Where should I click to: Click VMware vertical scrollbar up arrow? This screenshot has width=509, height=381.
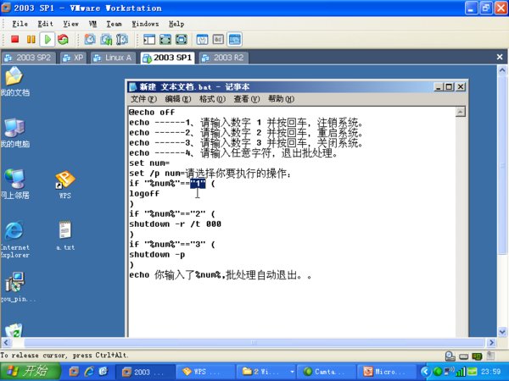(502, 70)
